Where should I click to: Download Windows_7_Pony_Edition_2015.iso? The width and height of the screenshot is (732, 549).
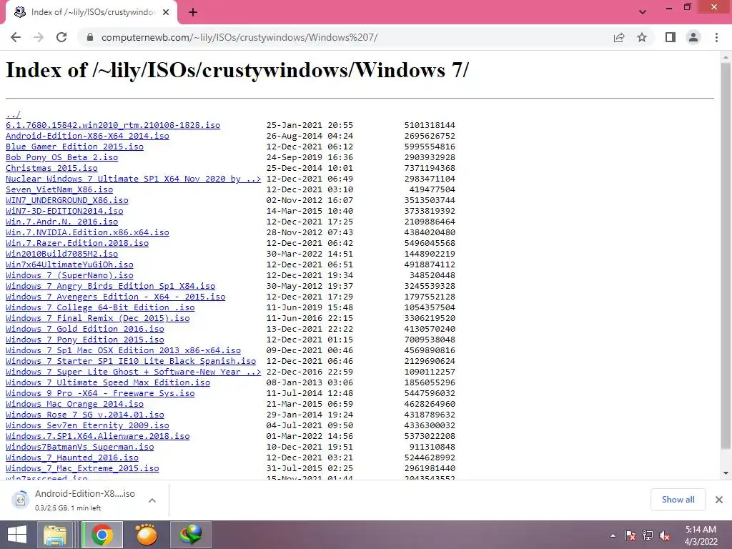pos(85,340)
